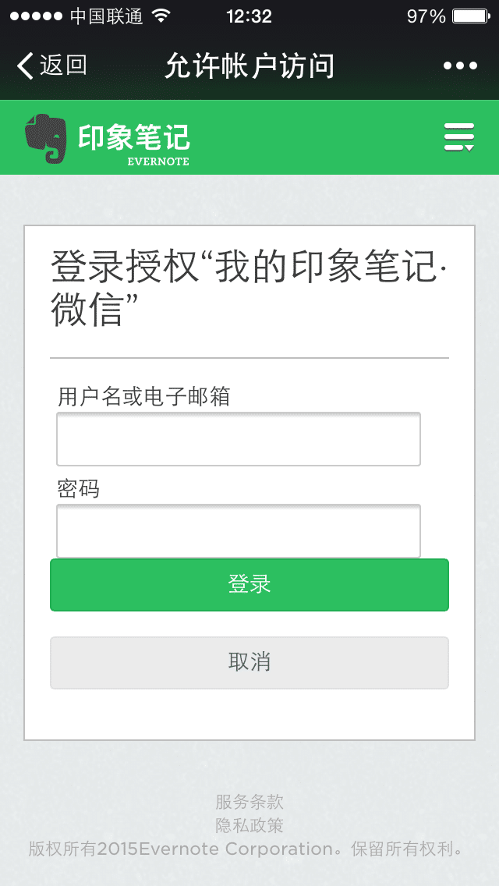The image size is (499, 886).
Task: Tap the 允许帐户访问 page title
Action: click(x=249, y=66)
